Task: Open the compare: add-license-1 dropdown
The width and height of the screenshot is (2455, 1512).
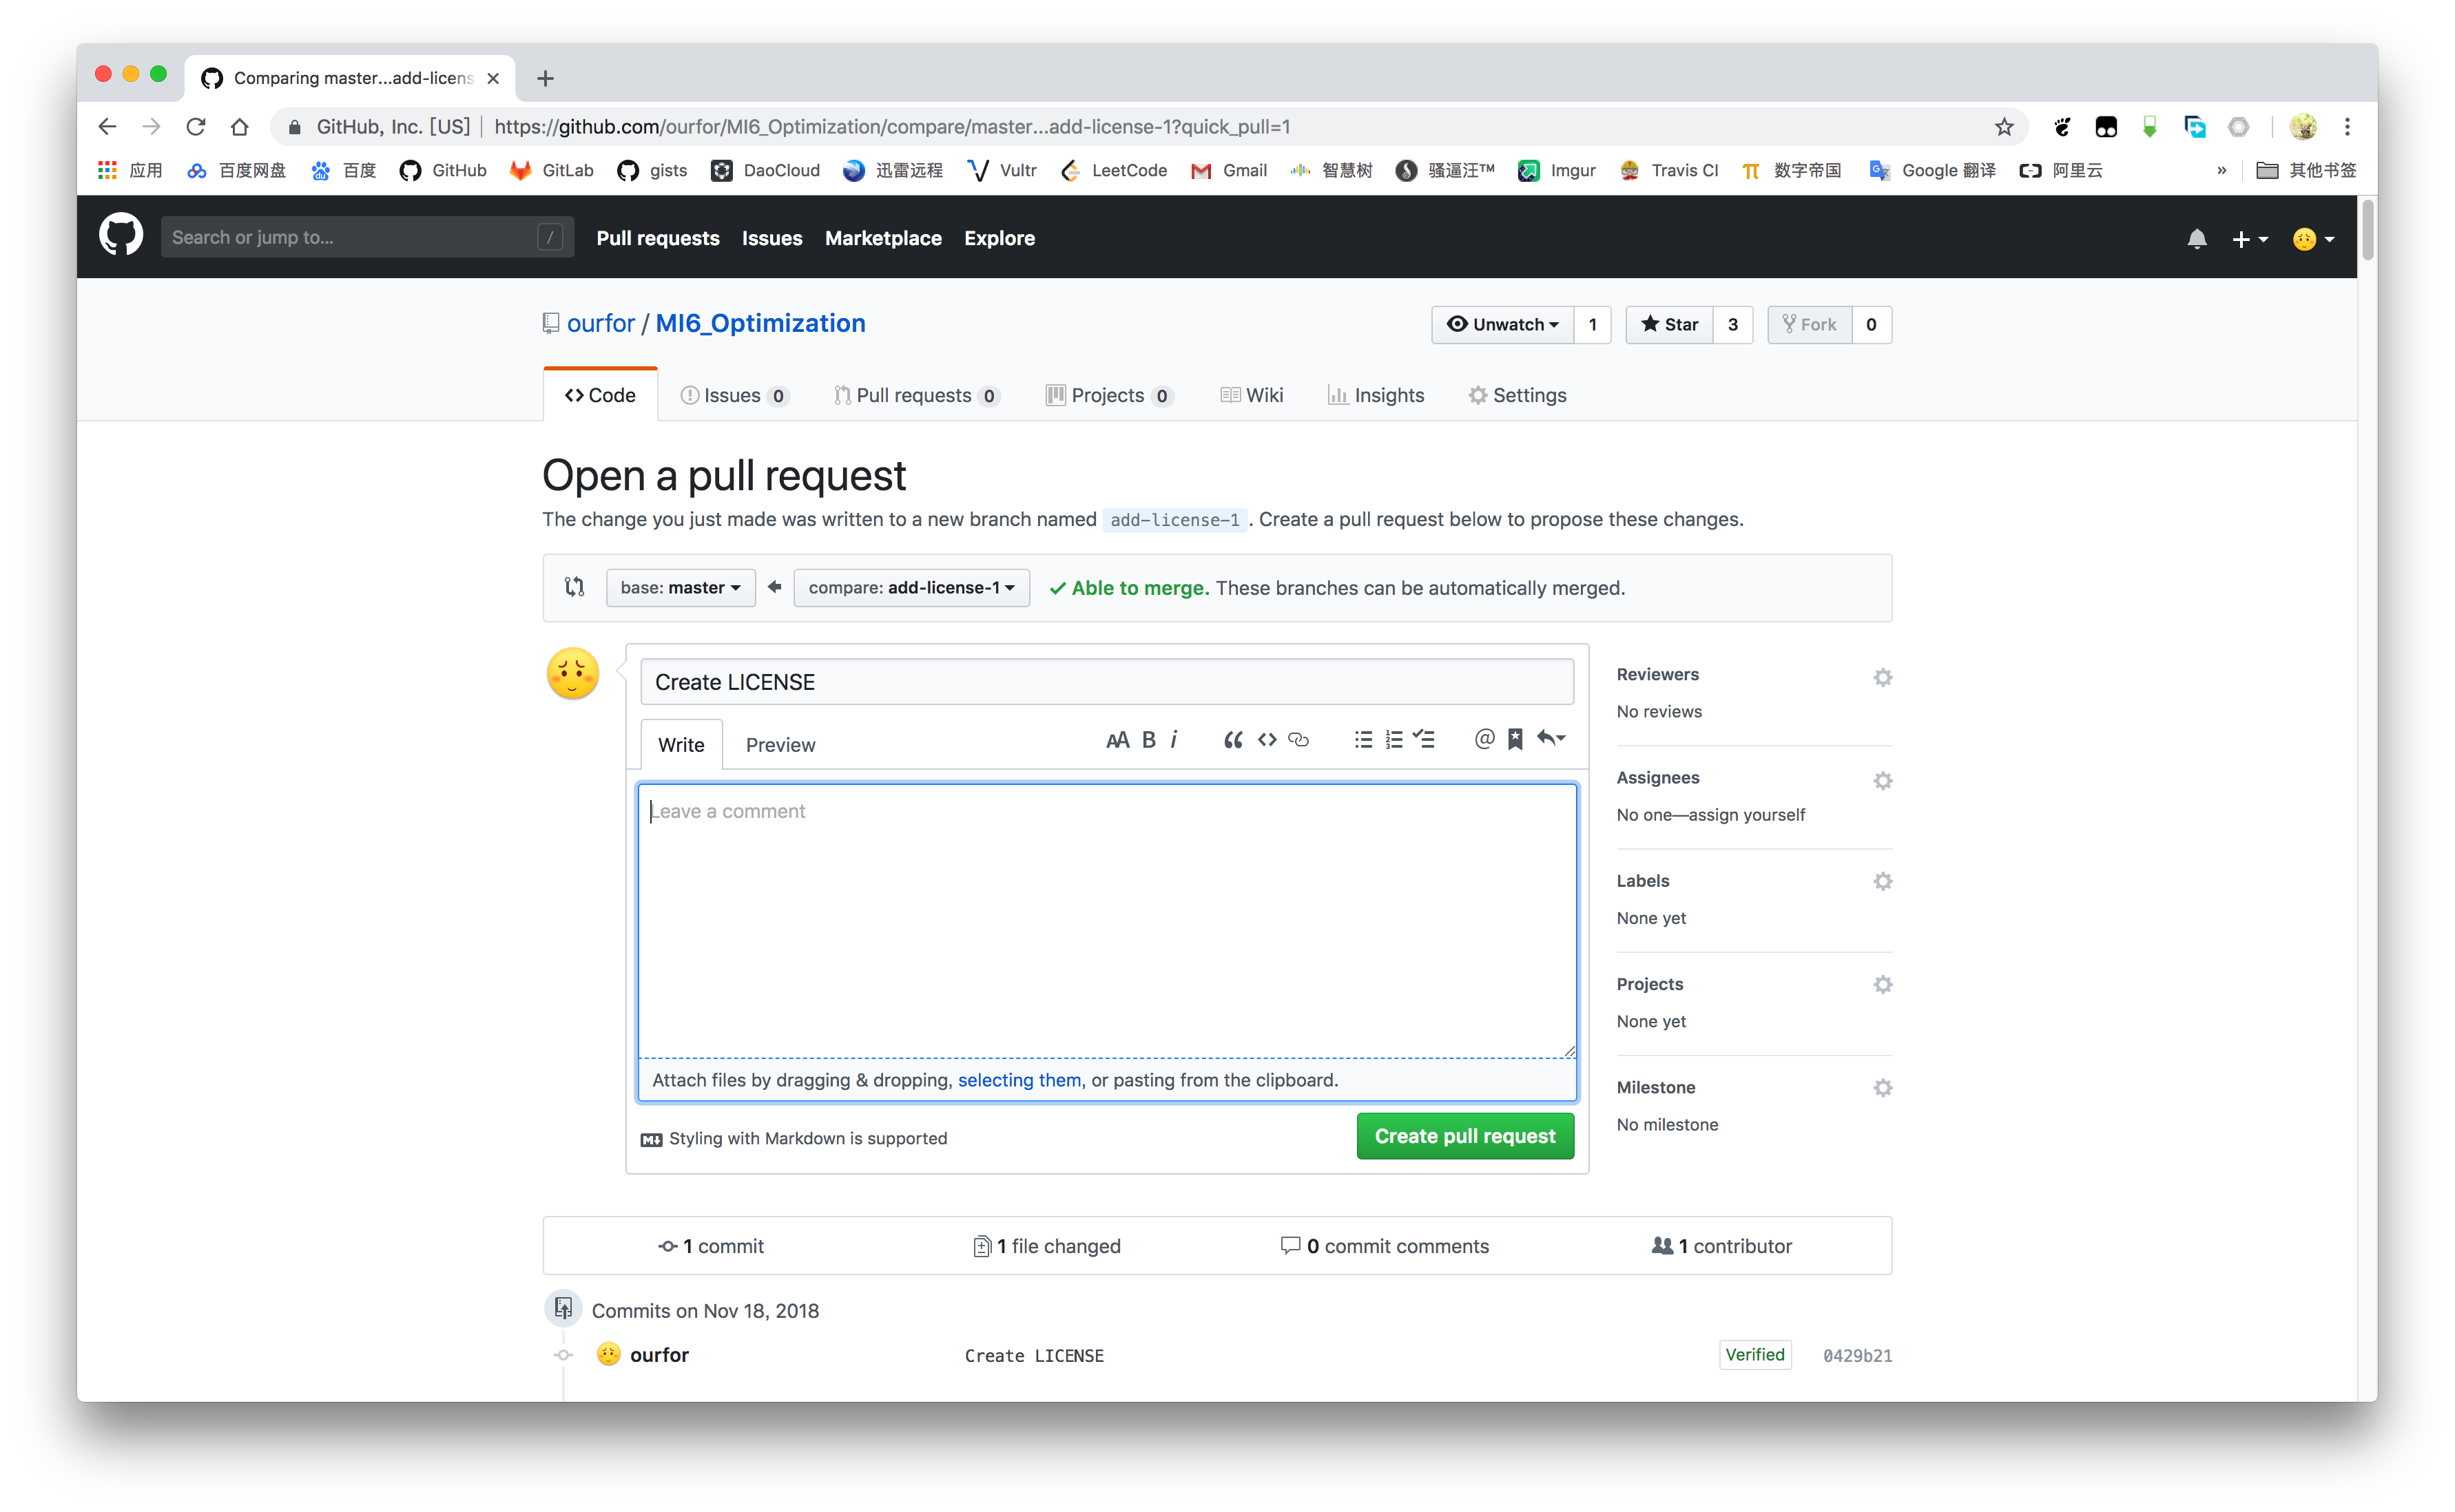Action: click(911, 588)
